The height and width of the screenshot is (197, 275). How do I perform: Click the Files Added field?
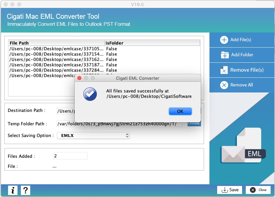[70, 156]
